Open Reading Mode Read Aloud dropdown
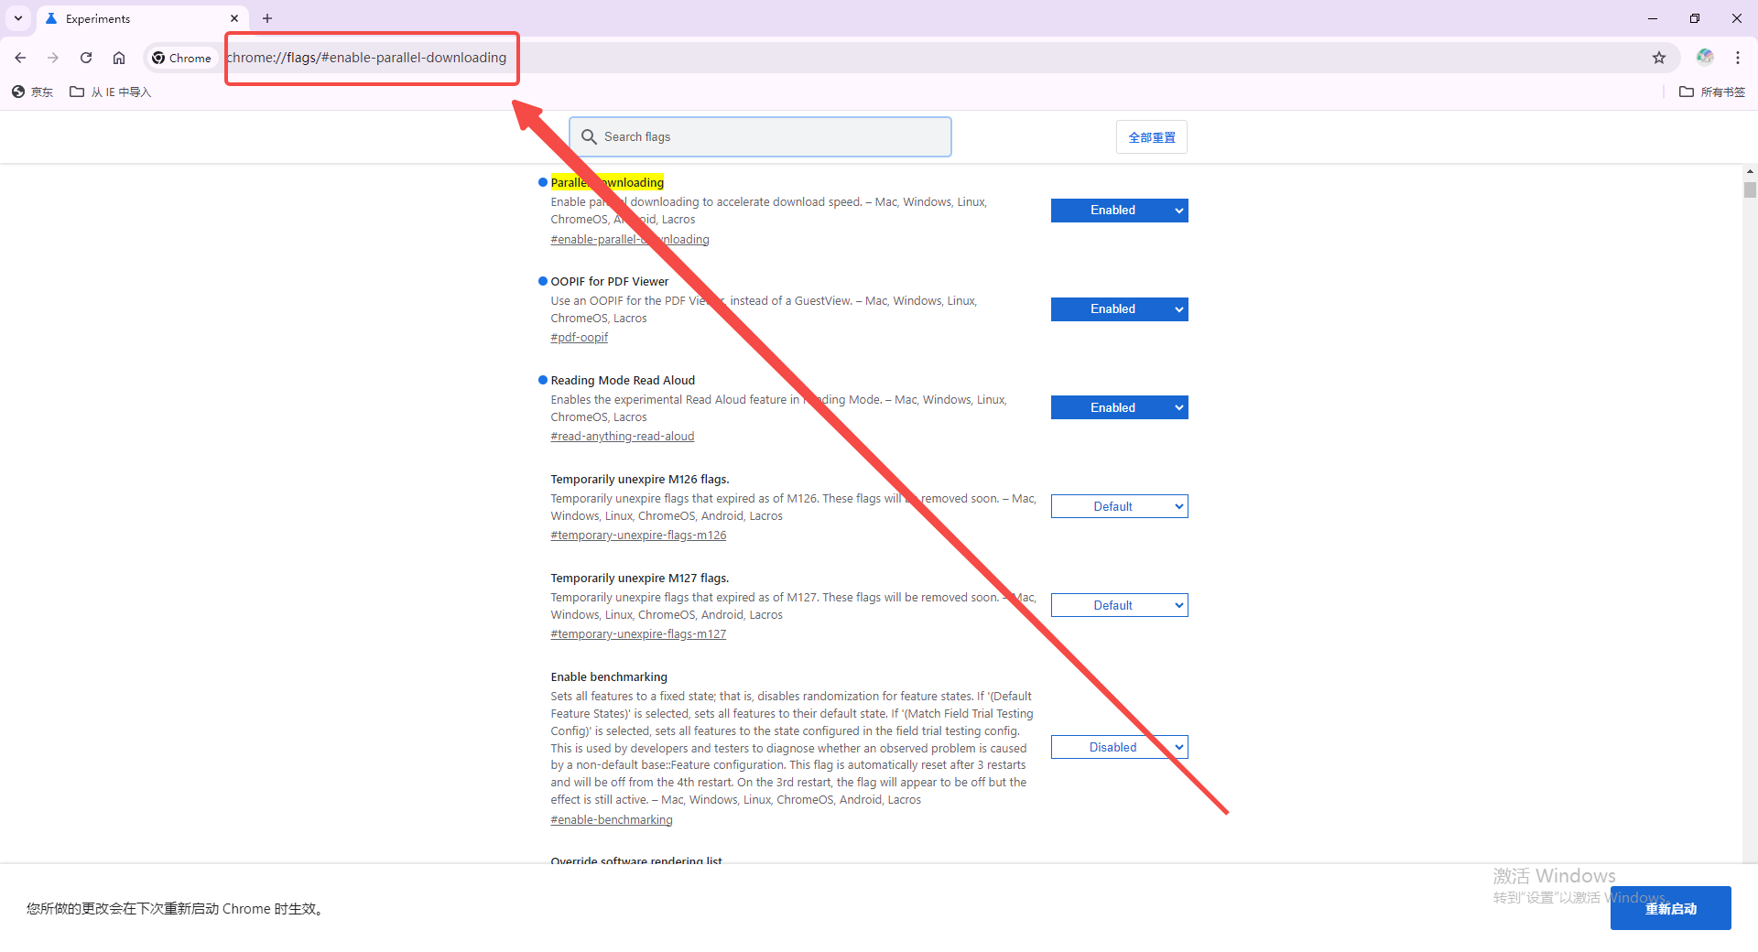Image resolution: width=1758 pixels, height=952 pixels. (x=1120, y=407)
